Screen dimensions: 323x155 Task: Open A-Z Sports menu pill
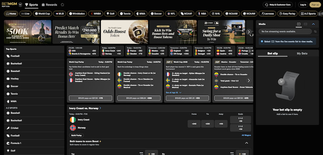coord(308,14)
